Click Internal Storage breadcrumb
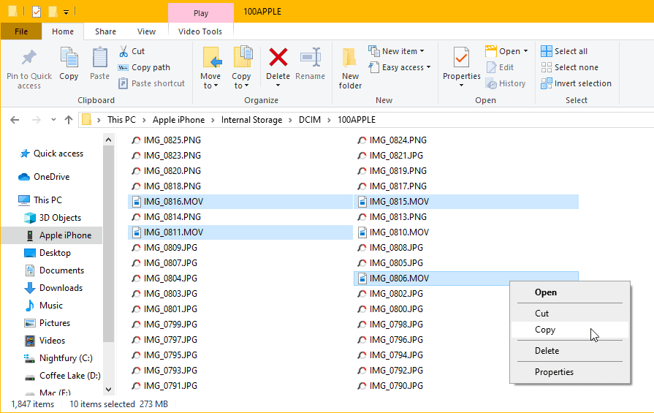This screenshot has width=654, height=413. 251,120
